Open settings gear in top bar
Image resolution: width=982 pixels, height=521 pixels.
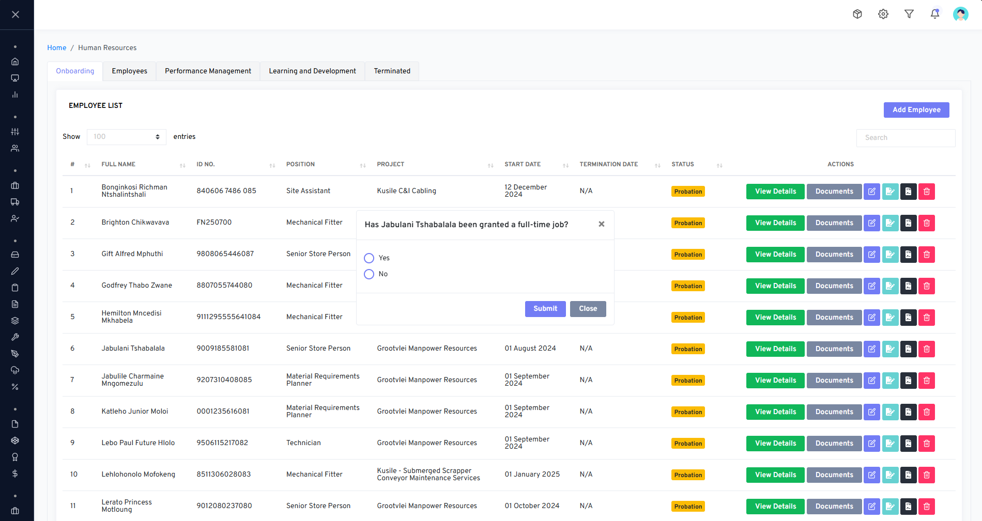[x=883, y=14]
